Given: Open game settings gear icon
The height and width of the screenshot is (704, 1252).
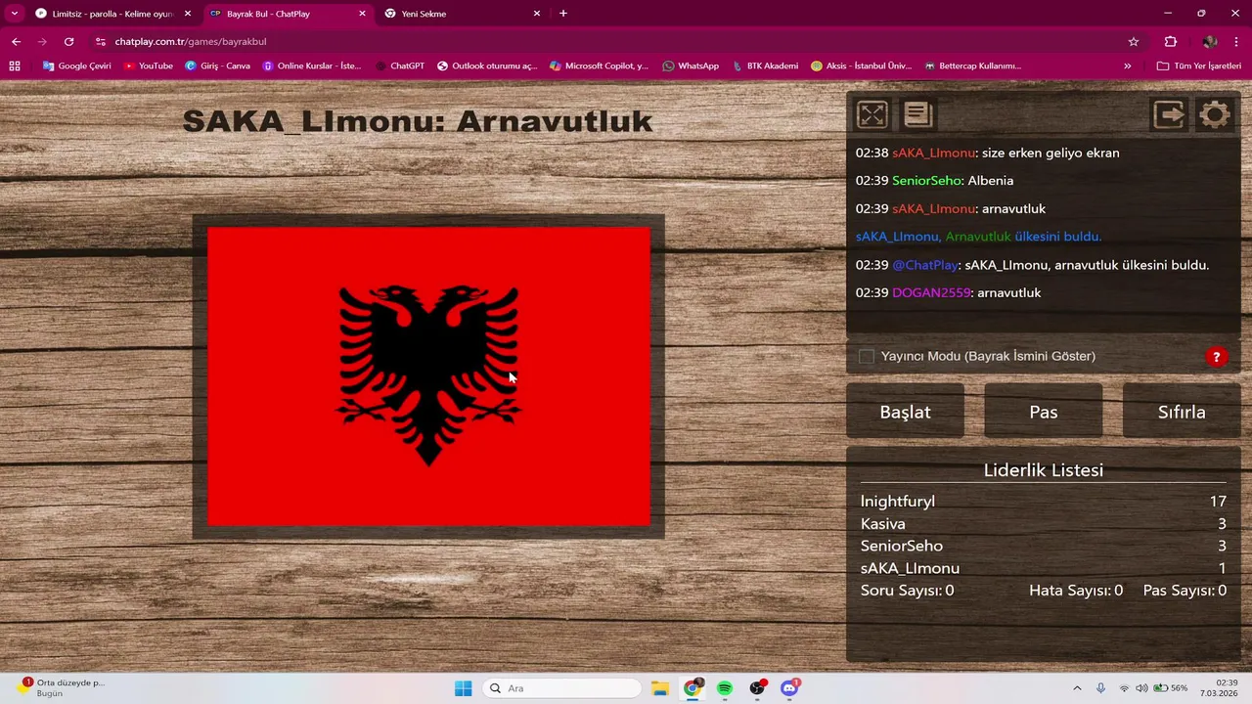Looking at the screenshot, I should tap(1215, 114).
